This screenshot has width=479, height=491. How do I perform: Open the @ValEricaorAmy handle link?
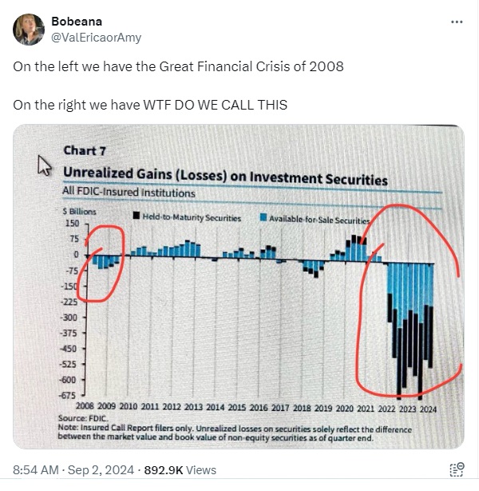pyautogui.click(x=96, y=38)
